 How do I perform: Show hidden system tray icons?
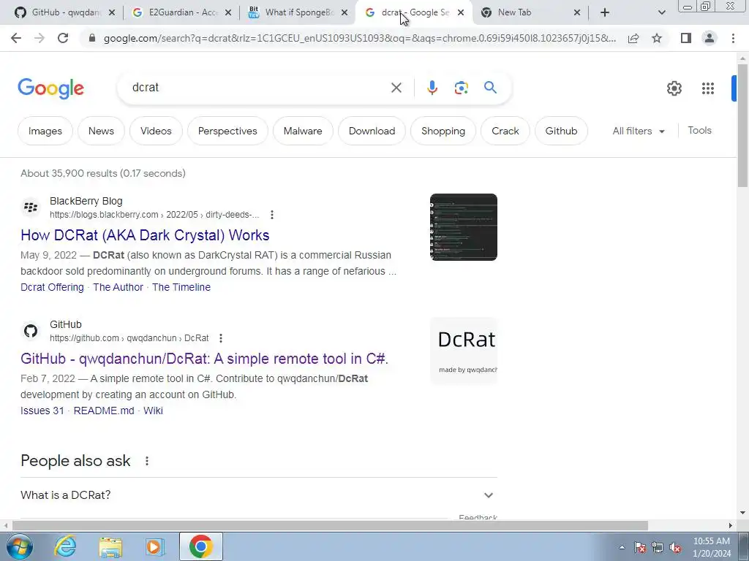(622, 547)
